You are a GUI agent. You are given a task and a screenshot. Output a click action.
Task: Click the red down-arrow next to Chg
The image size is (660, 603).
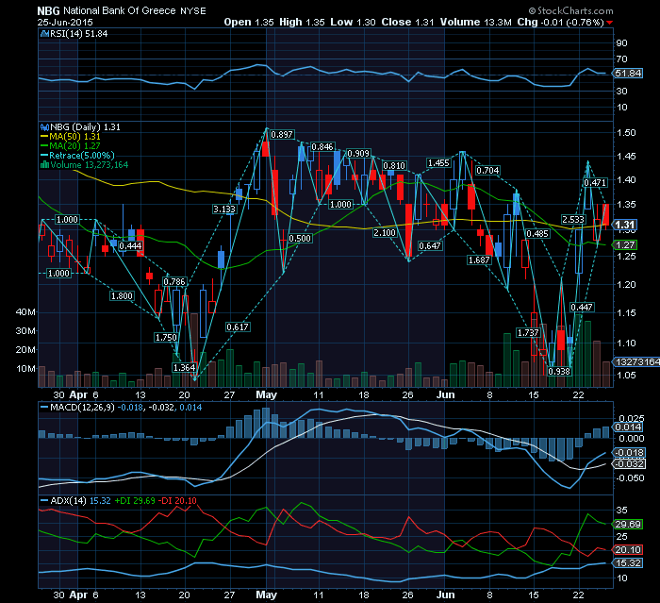coord(610,23)
